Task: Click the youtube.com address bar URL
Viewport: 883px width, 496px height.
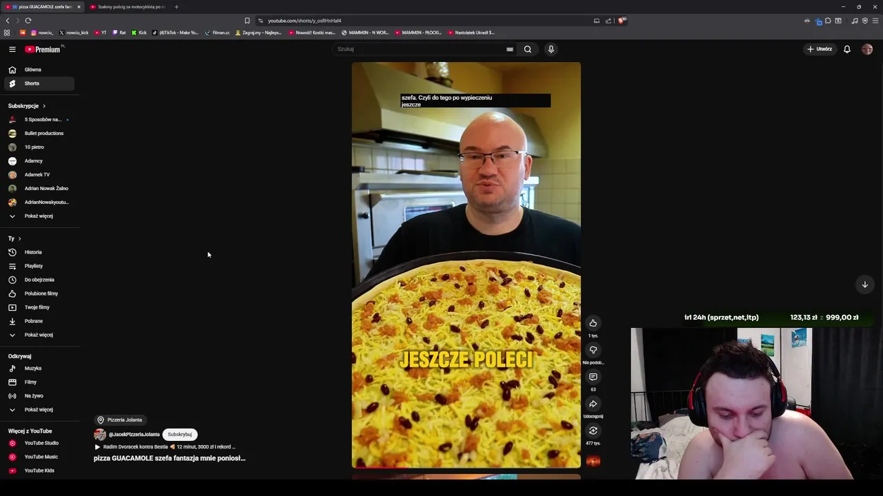Action: (x=304, y=21)
